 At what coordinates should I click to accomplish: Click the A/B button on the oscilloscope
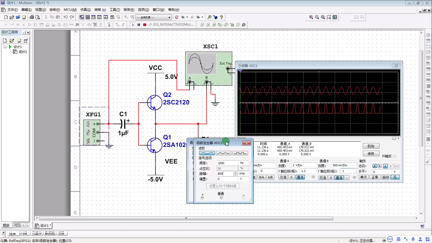pos(270,177)
